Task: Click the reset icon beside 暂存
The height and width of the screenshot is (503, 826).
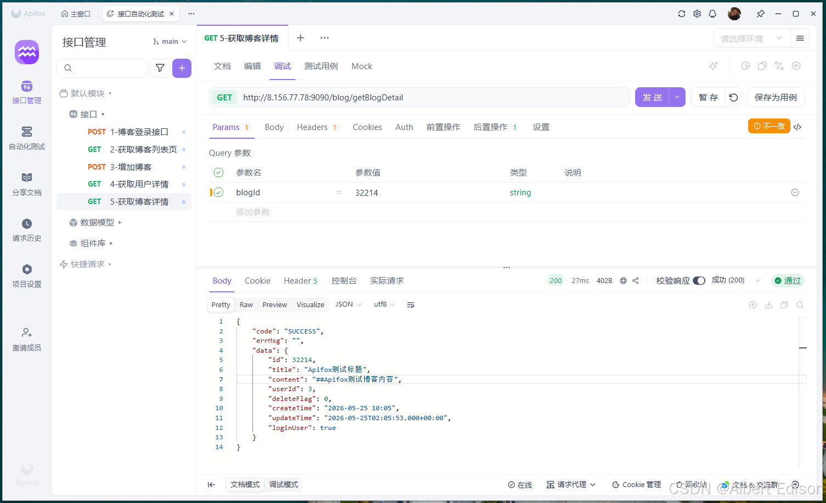Action: [x=733, y=98]
